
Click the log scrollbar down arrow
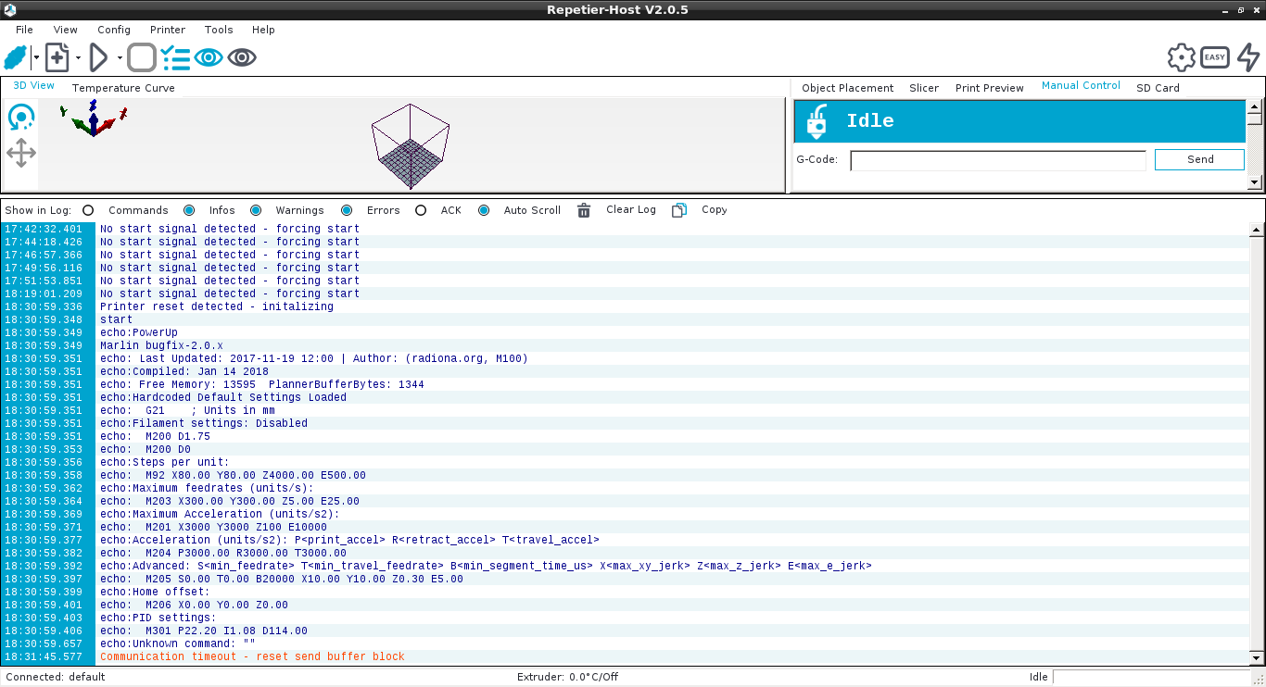pyautogui.click(x=1257, y=656)
